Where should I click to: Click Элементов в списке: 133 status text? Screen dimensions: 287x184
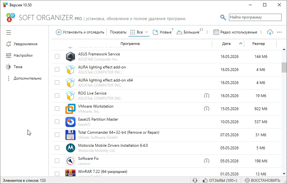click(24, 180)
